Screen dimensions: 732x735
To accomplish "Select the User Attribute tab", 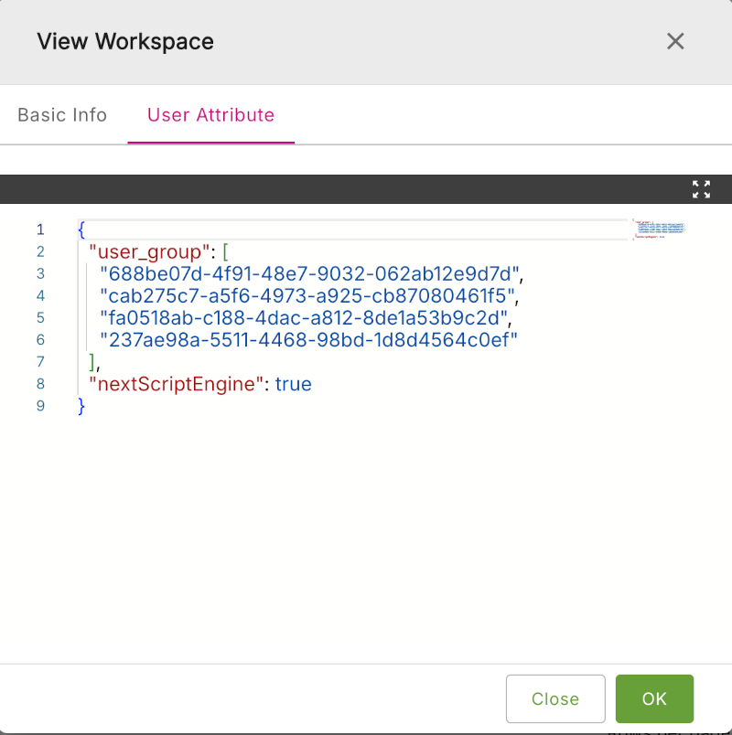I will click(210, 115).
